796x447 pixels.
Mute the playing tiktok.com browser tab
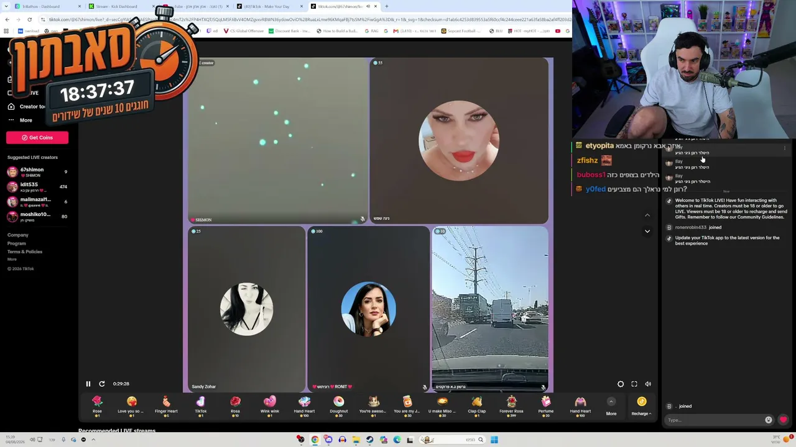tap(368, 6)
